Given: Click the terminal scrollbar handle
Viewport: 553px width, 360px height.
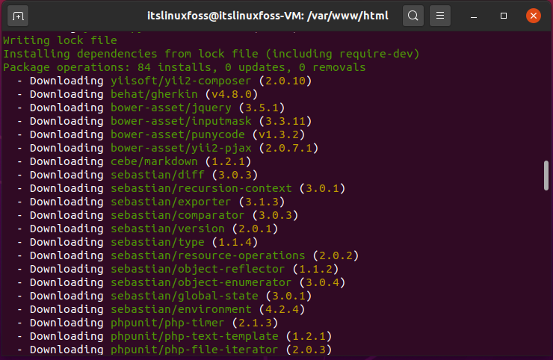Looking at the screenshot, I should pyautogui.click(x=546, y=176).
